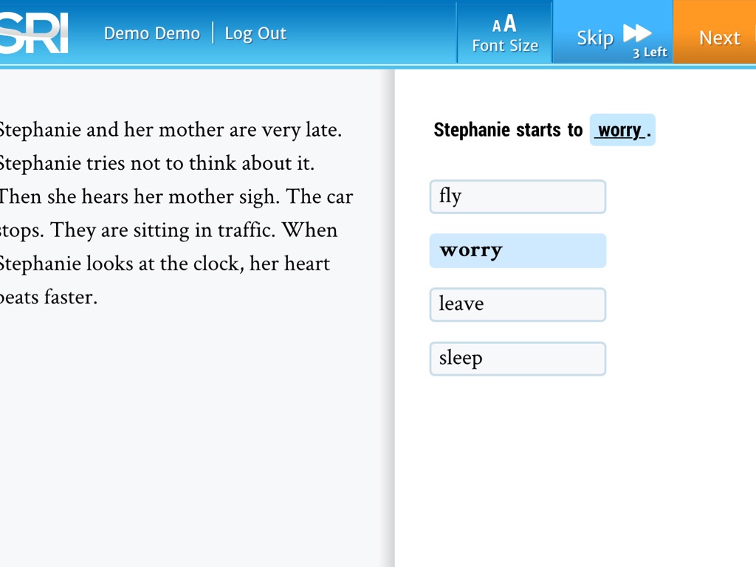Go to the next question with Next
756x567 pixels.
pyautogui.click(x=718, y=38)
